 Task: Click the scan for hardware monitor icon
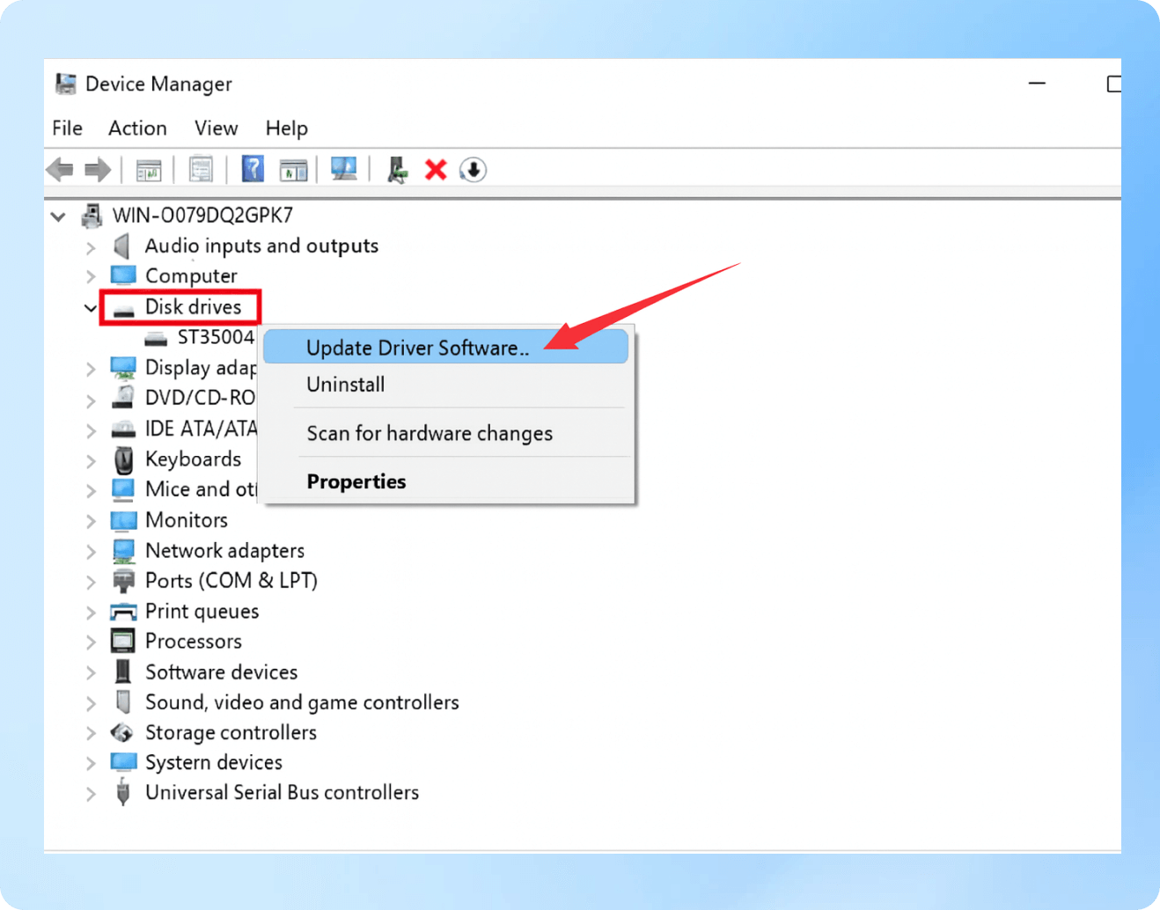[343, 169]
